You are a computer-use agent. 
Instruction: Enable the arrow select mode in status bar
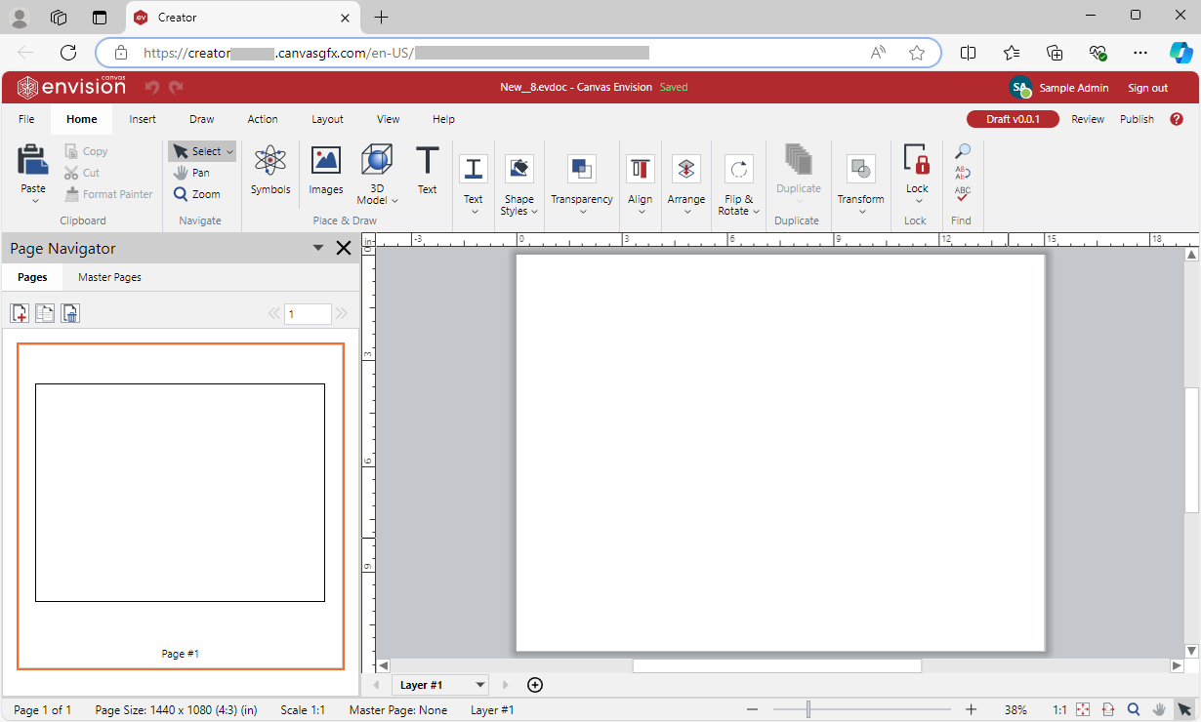1184,710
